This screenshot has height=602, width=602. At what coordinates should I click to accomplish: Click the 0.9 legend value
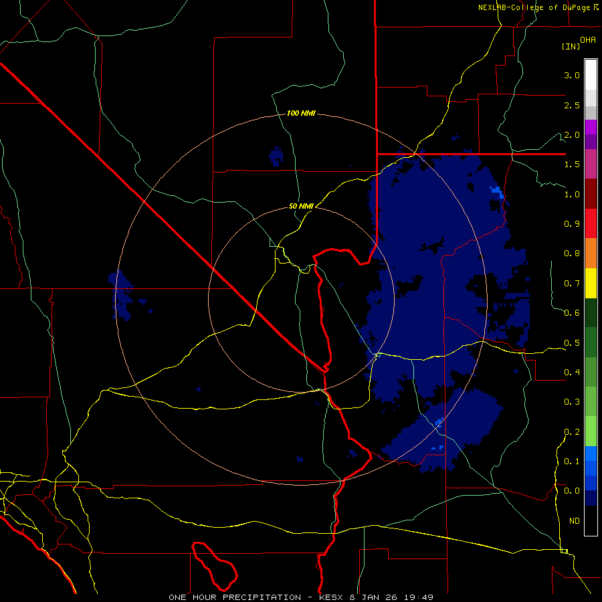tap(572, 224)
